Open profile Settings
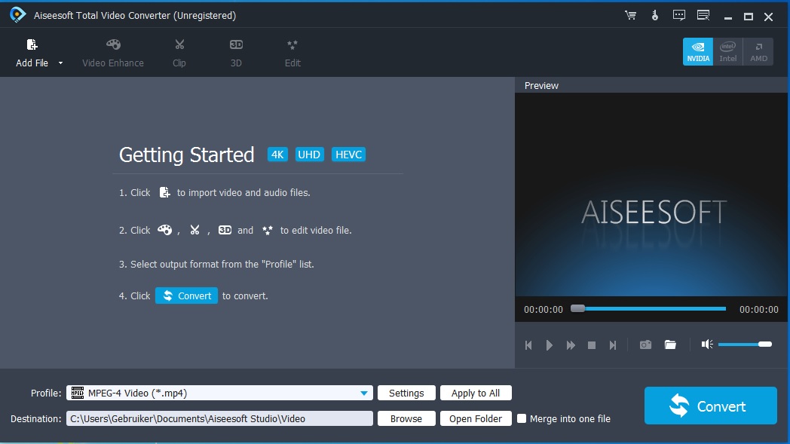The image size is (790, 444). [406, 393]
